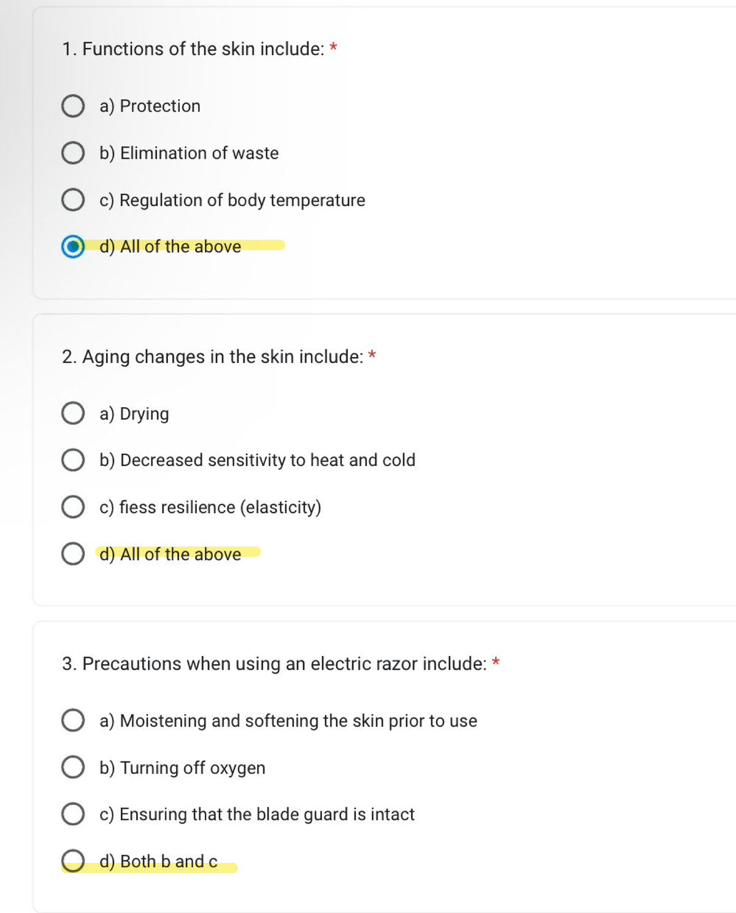Click the question 1 title text
Viewport: 736px width, 913px height.
pyautogui.click(x=193, y=49)
